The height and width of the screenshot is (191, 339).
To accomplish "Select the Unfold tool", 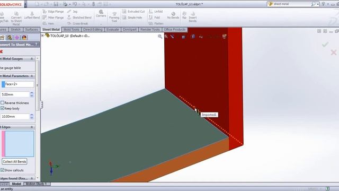I will pos(156,12).
